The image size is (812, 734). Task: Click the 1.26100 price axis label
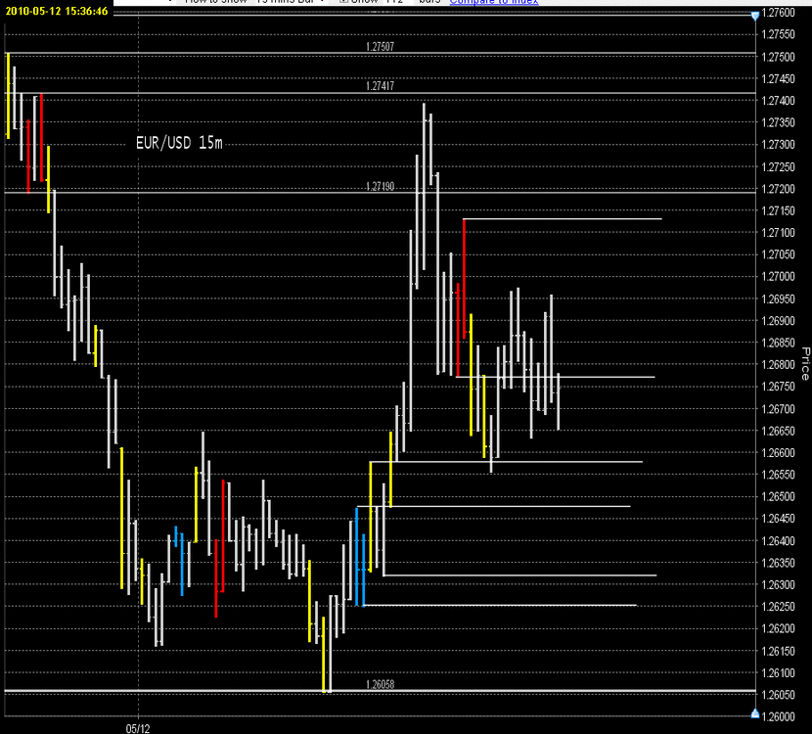(779, 673)
